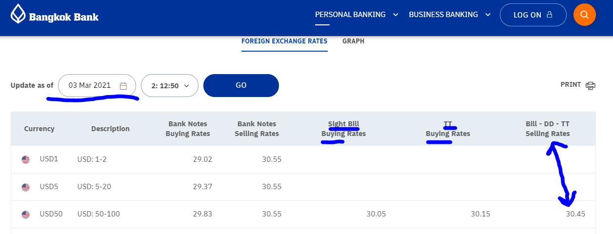The width and height of the screenshot is (613, 234).
Task: Open the Personal Banking menu
Action: coord(350,15)
